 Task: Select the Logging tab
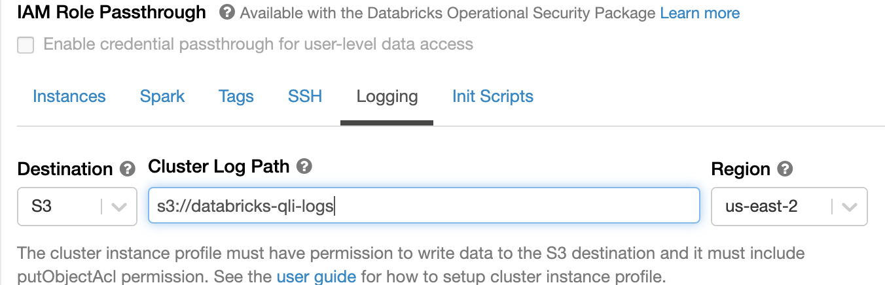point(387,97)
